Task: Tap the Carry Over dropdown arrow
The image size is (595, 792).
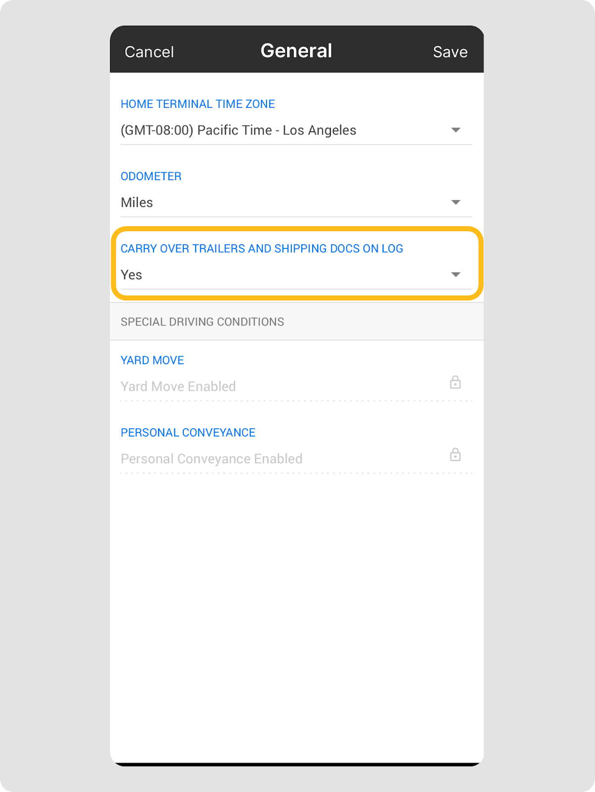Action: pos(456,275)
